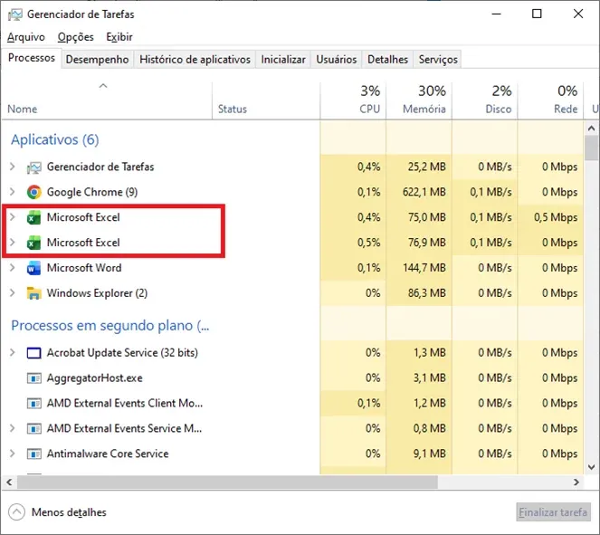This screenshot has width=600, height=535.
Task: Click the Excel icon using 76,9 MB
Action: tap(33, 243)
